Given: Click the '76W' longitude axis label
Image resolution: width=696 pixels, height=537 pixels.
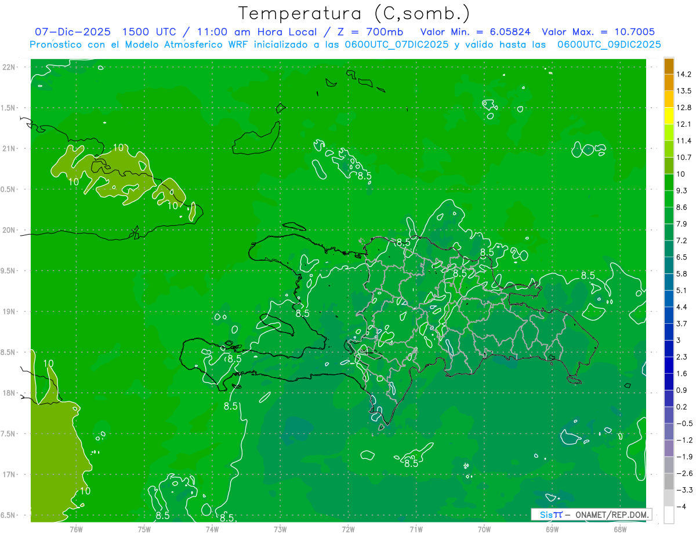Looking at the screenshot, I should (76, 529).
